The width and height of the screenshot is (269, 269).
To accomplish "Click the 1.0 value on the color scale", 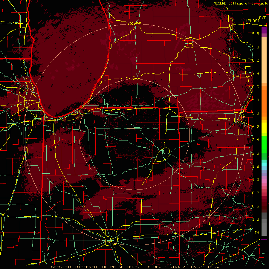I will coord(256,180).
